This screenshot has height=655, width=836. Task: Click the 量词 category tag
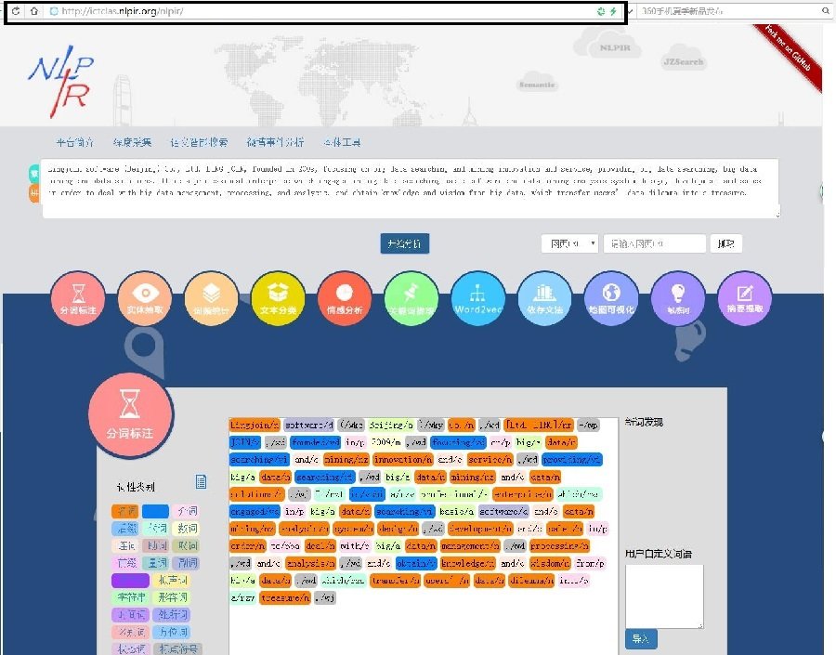coord(156,563)
